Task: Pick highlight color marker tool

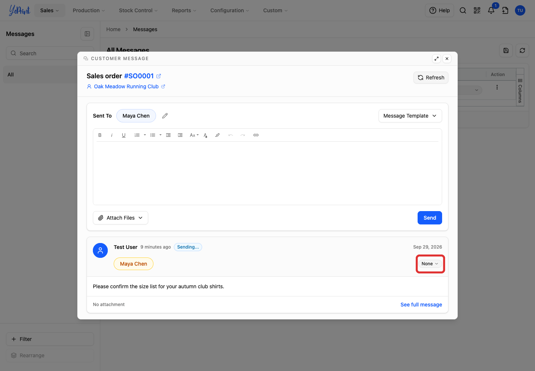Action: coord(217,135)
